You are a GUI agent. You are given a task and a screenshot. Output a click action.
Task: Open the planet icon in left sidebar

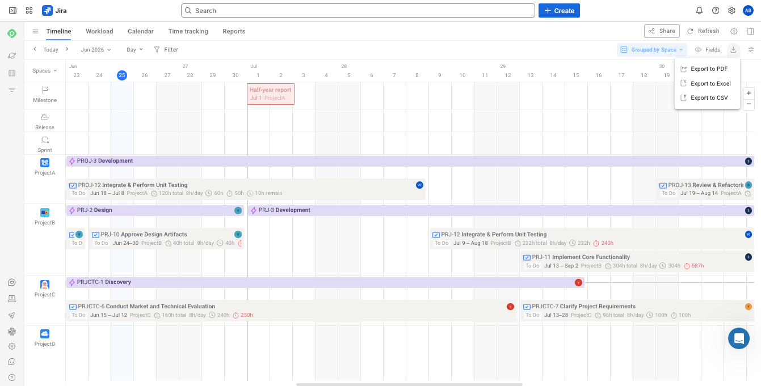click(x=12, y=56)
